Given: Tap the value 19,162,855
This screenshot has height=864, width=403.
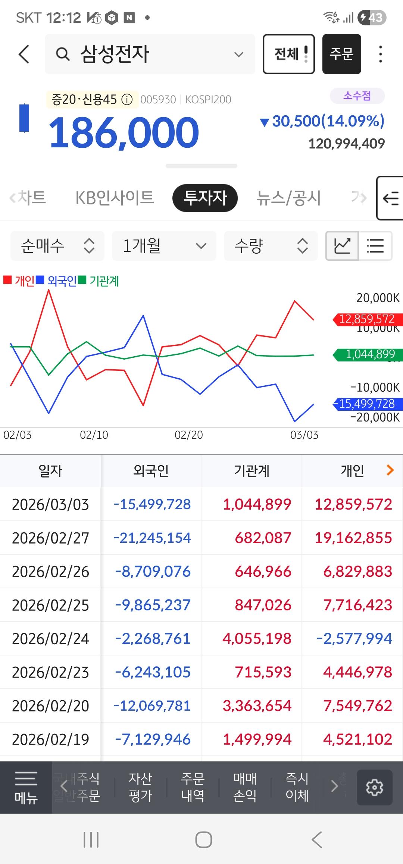Looking at the screenshot, I should pyautogui.click(x=353, y=538).
